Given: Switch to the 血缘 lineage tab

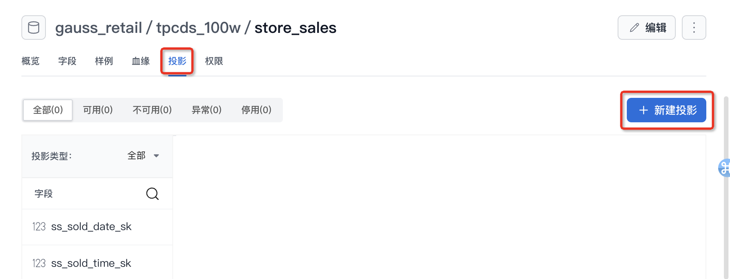Looking at the screenshot, I should coord(141,61).
